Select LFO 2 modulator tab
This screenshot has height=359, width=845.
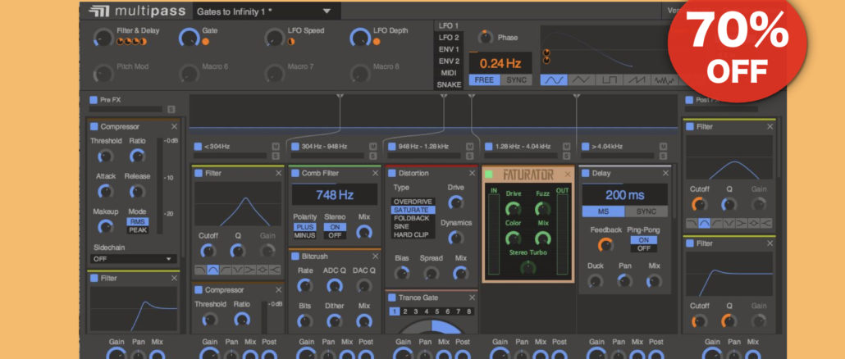(x=449, y=38)
